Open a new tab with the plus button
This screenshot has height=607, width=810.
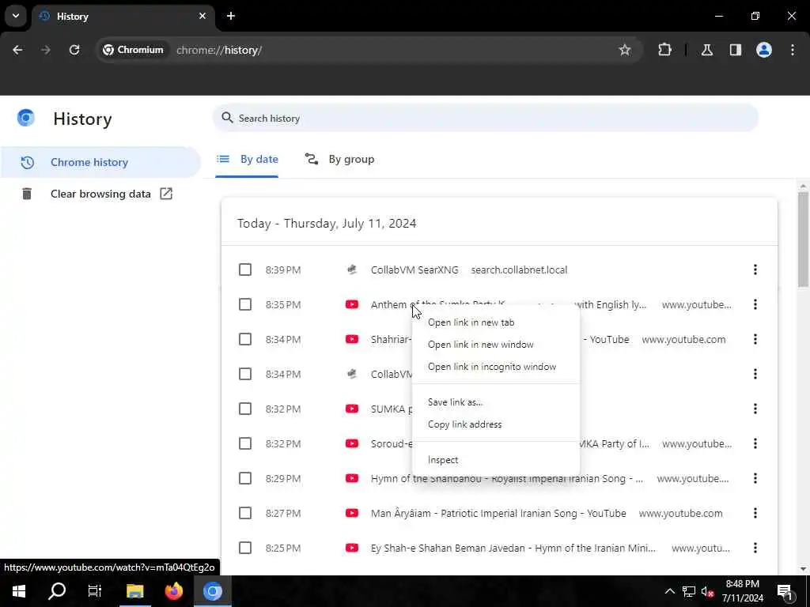click(231, 16)
